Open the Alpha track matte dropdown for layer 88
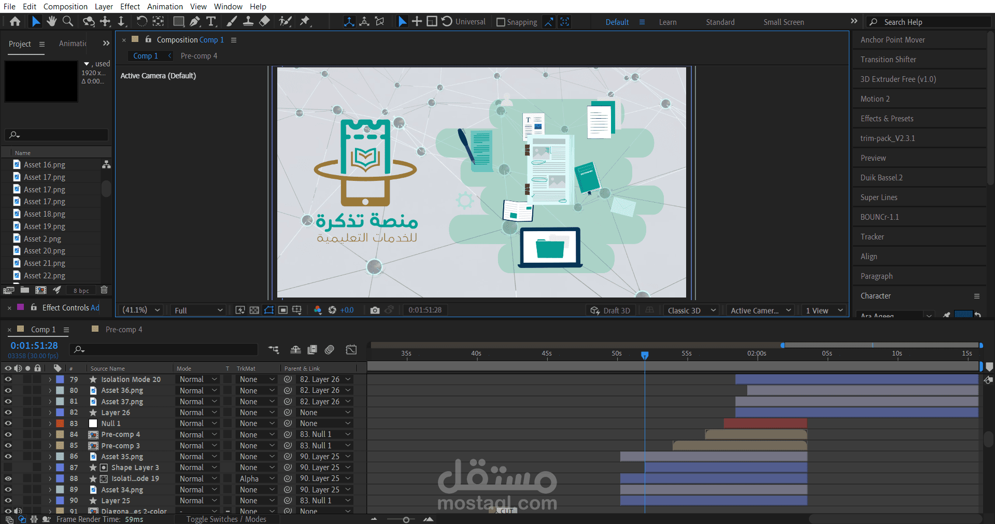 [x=257, y=479]
